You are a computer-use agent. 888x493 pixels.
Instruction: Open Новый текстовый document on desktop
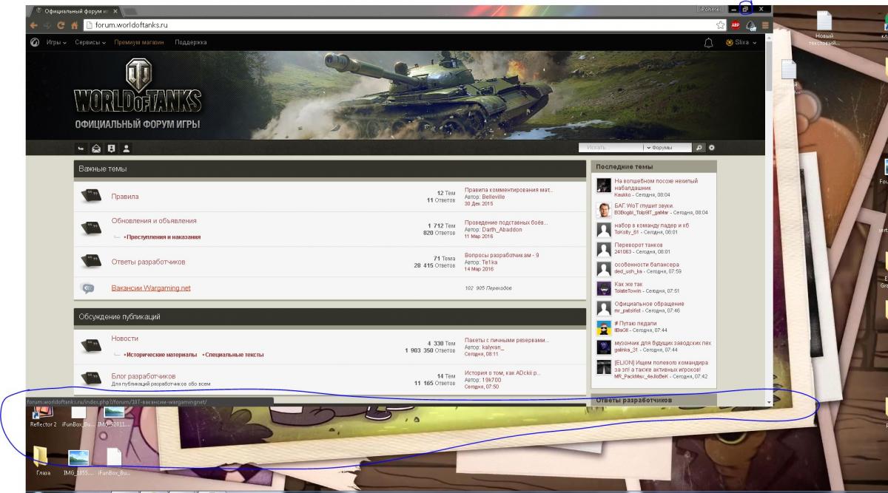coord(823,28)
